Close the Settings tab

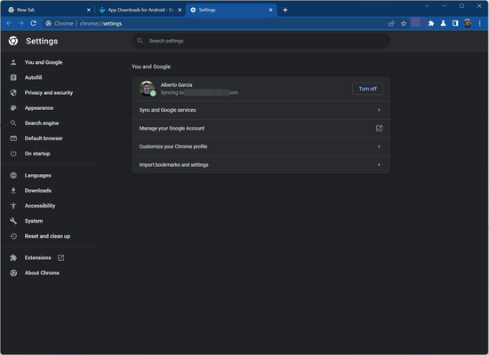(x=270, y=10)
